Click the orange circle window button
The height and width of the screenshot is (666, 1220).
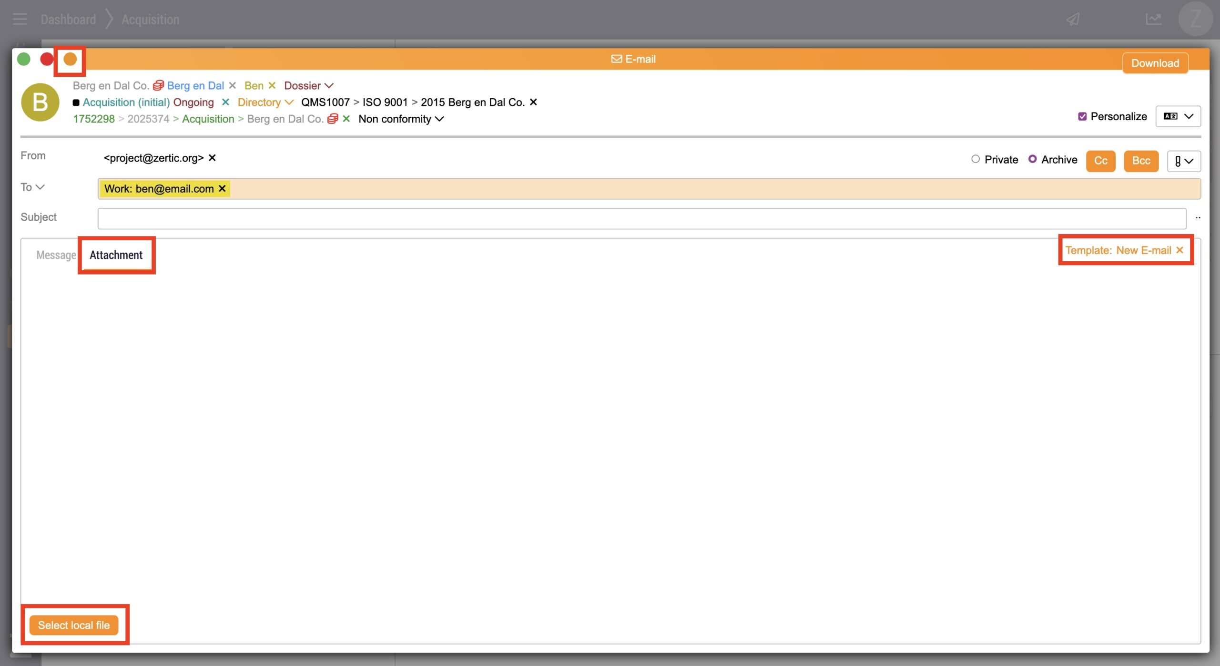point(70,59)
